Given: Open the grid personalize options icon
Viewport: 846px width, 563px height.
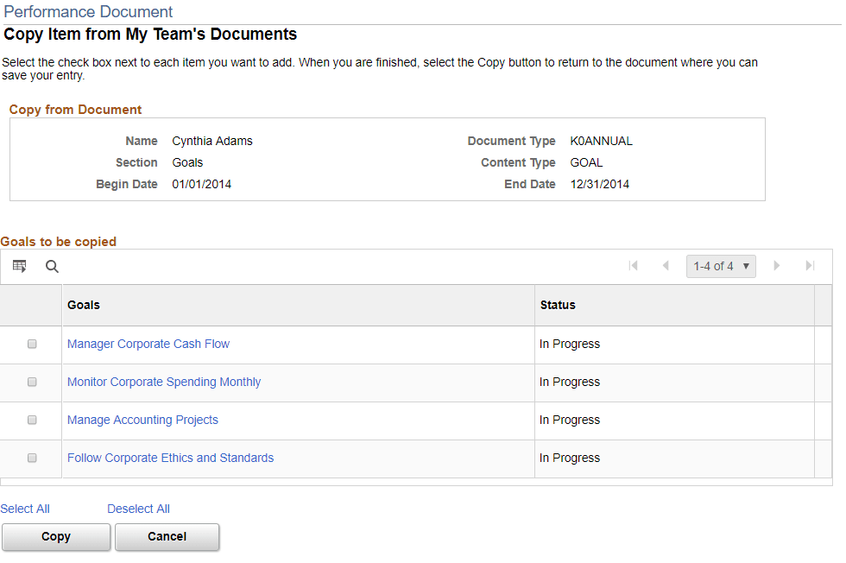Looking at the screenshot, I should tap(19, 266).
